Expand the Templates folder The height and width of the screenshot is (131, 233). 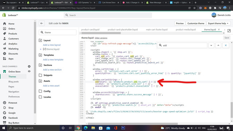coord(40,55)
